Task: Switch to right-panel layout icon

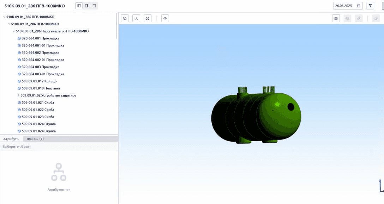Action: pyautogui.click(x=86, y=6)
